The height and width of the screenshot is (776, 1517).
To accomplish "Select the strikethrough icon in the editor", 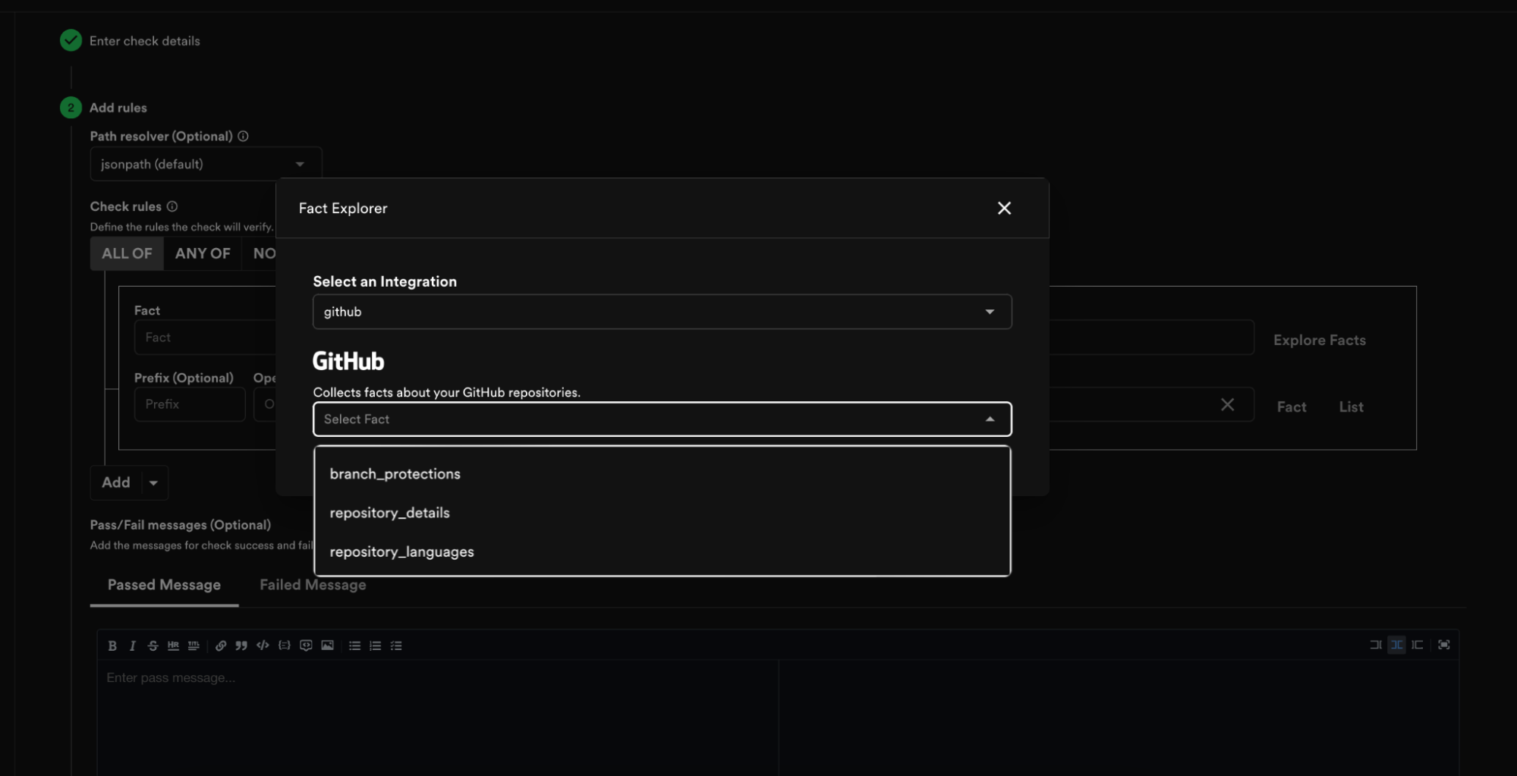I will click(153, 645).
